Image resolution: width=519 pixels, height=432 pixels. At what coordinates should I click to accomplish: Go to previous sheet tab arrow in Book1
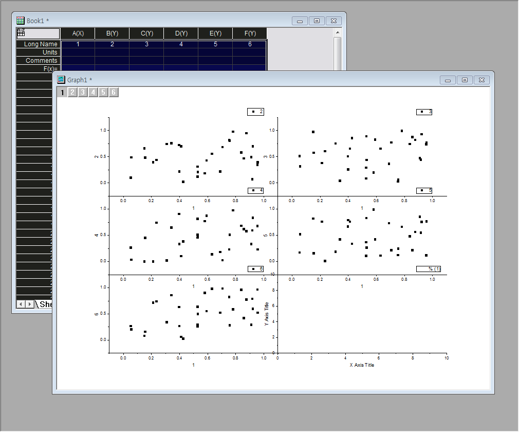[21, 304]
